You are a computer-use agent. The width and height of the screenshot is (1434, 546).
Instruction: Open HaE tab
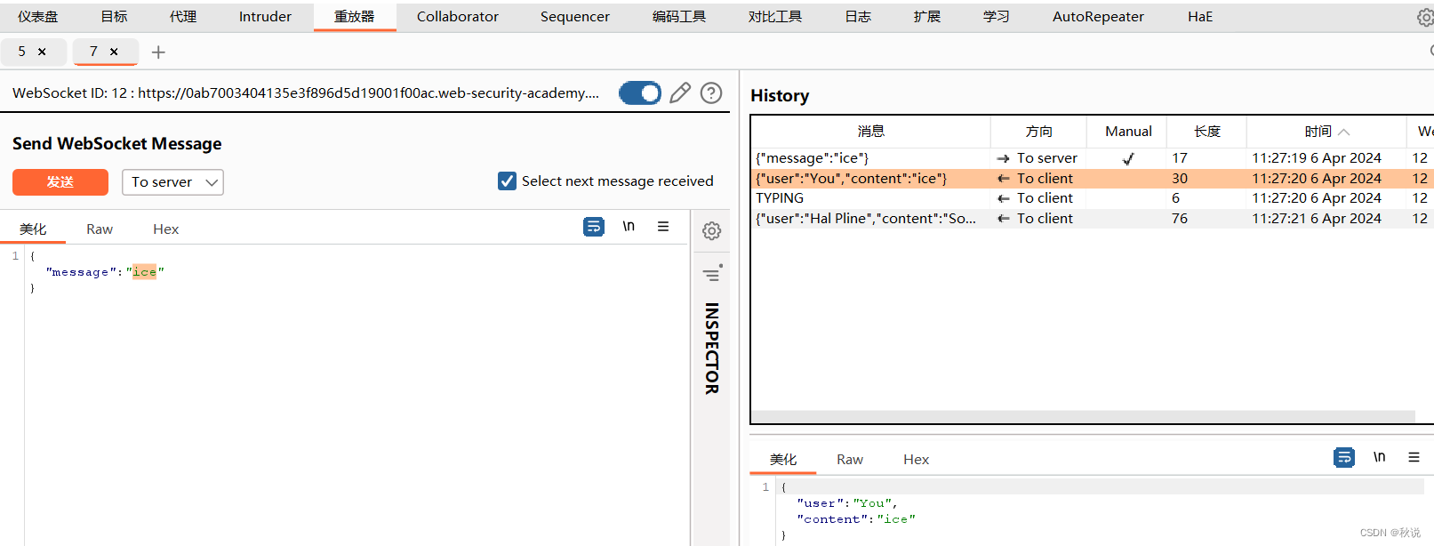tap(1200, 17)
